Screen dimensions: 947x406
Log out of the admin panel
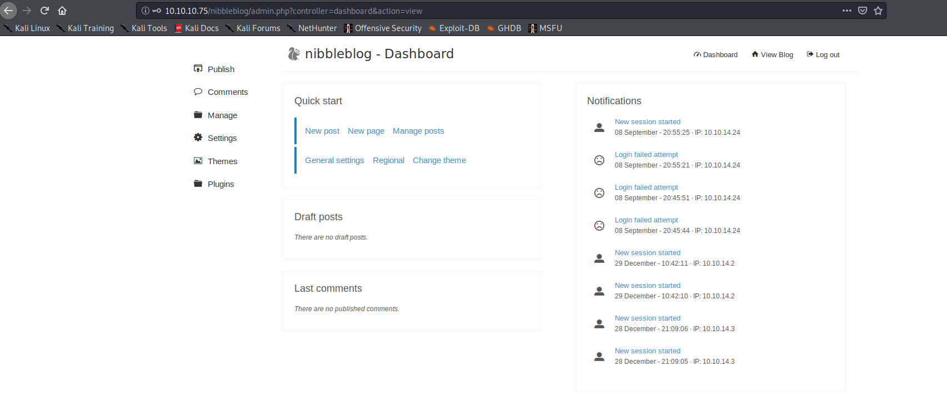(823, 54)
